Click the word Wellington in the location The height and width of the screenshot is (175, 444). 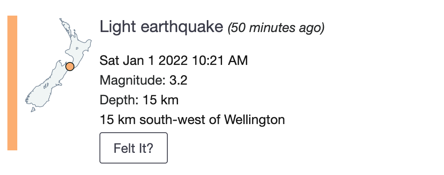pos(254,120)
